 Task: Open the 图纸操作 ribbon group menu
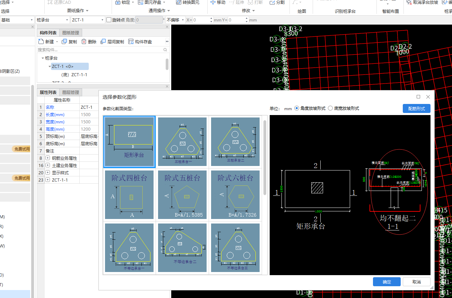coord(78,11)
